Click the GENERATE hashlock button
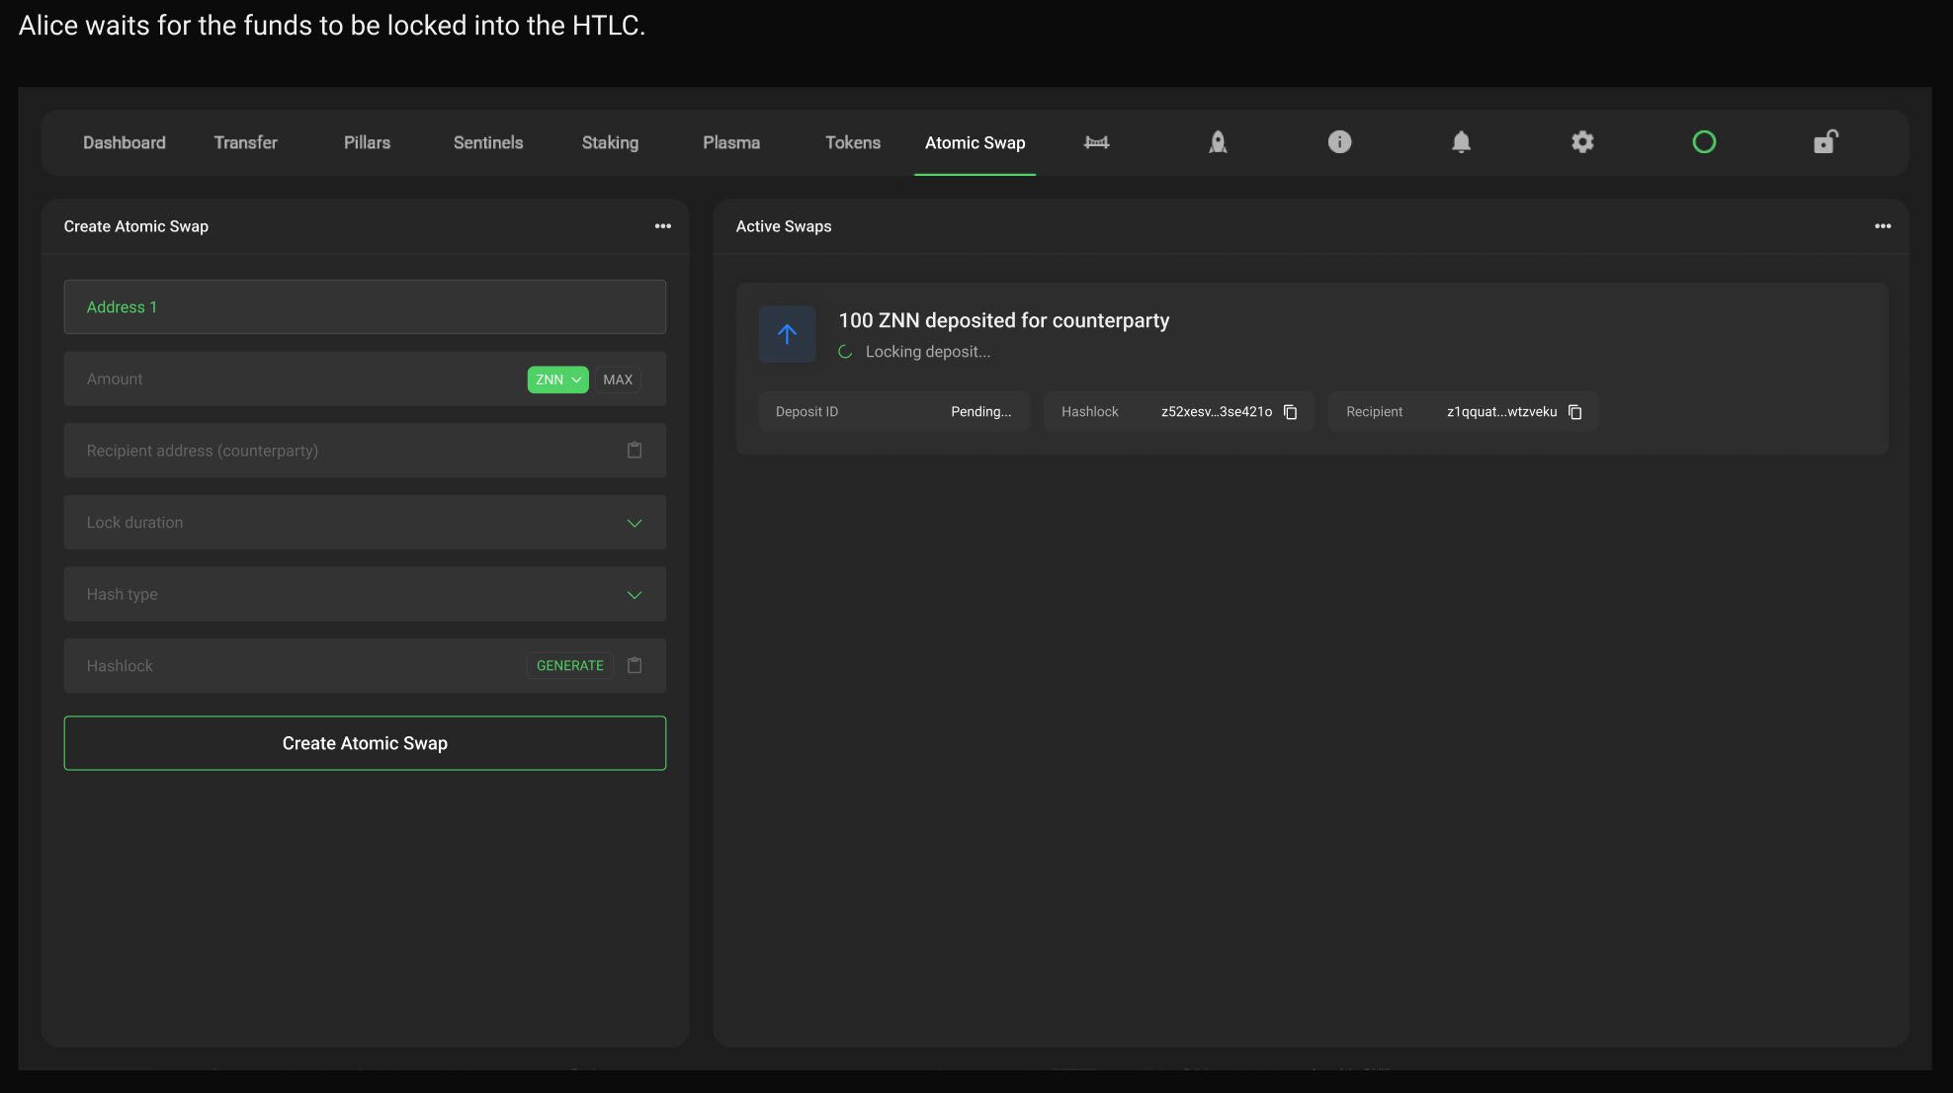 [569, 666]
